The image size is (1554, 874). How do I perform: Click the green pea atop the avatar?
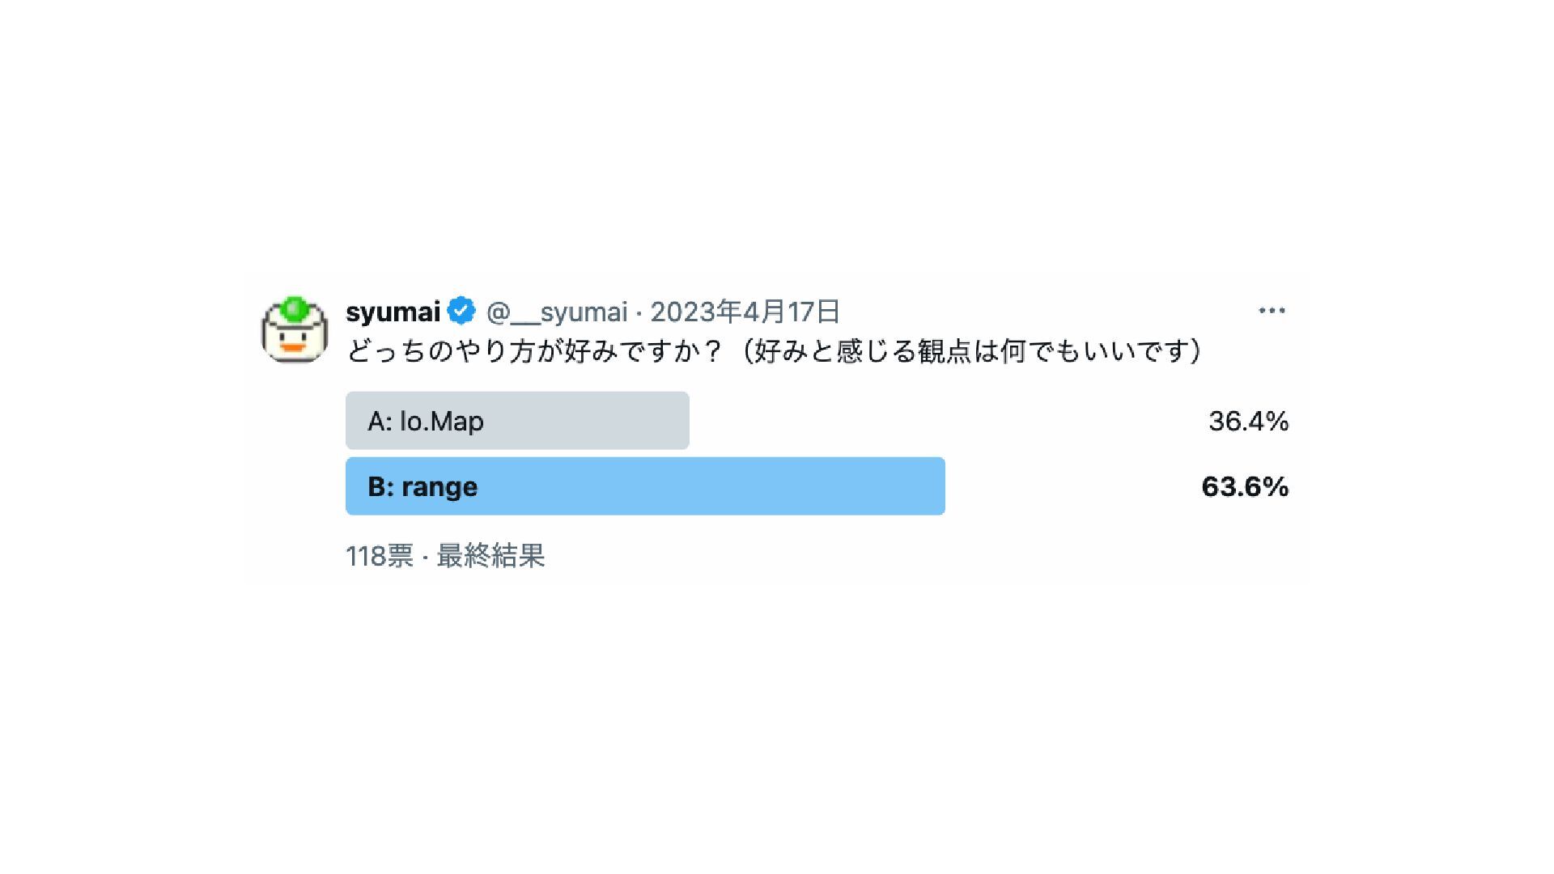tap(295, 308)
